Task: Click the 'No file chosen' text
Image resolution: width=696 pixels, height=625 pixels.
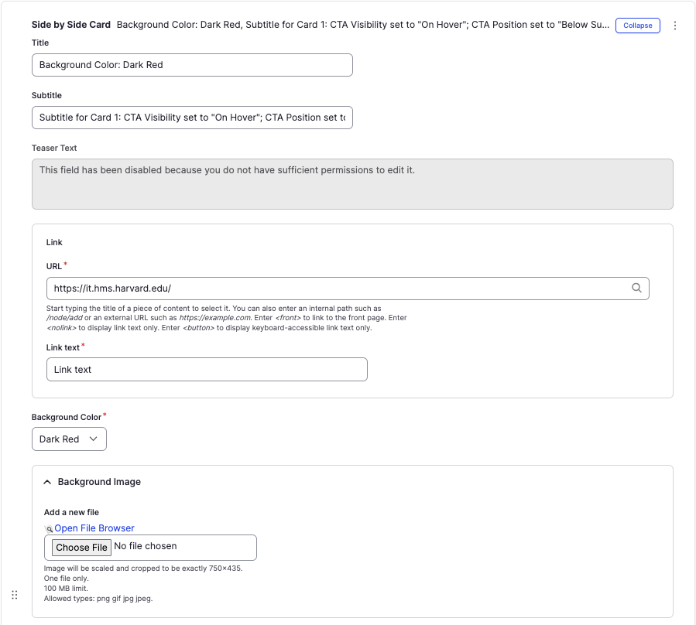Action: coord(146,546)
